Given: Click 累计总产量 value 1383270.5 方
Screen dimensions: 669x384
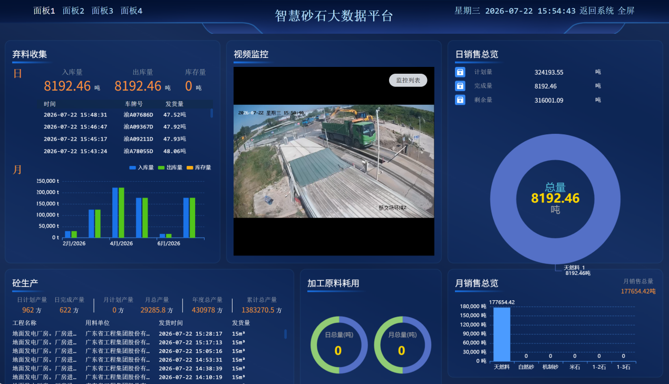Looking at the screenshot, I should click(261, 310).
